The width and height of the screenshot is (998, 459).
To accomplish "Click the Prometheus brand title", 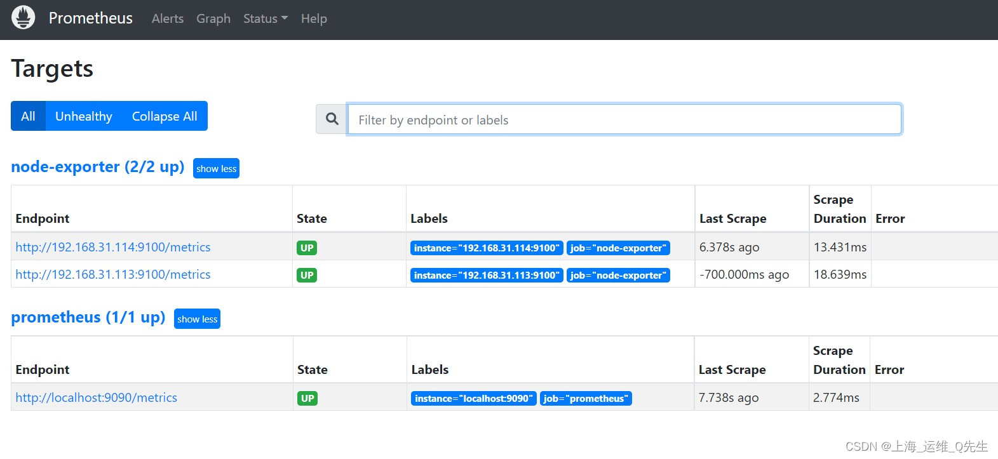I will 91,18.
